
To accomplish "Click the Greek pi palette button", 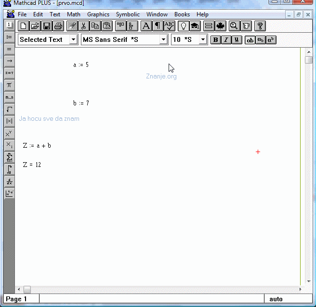I will click(9, 85).
